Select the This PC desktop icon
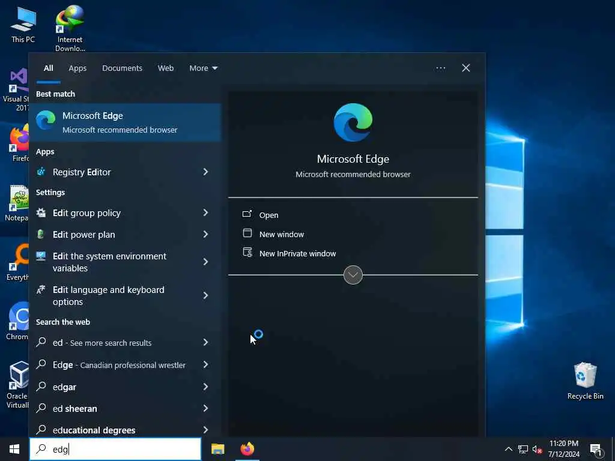The width and height of the screenshot is (615, 461). click(x=23, y=24)
